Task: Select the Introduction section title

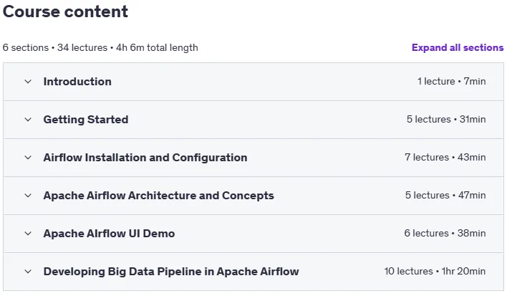Action: [x=77, y=82]
